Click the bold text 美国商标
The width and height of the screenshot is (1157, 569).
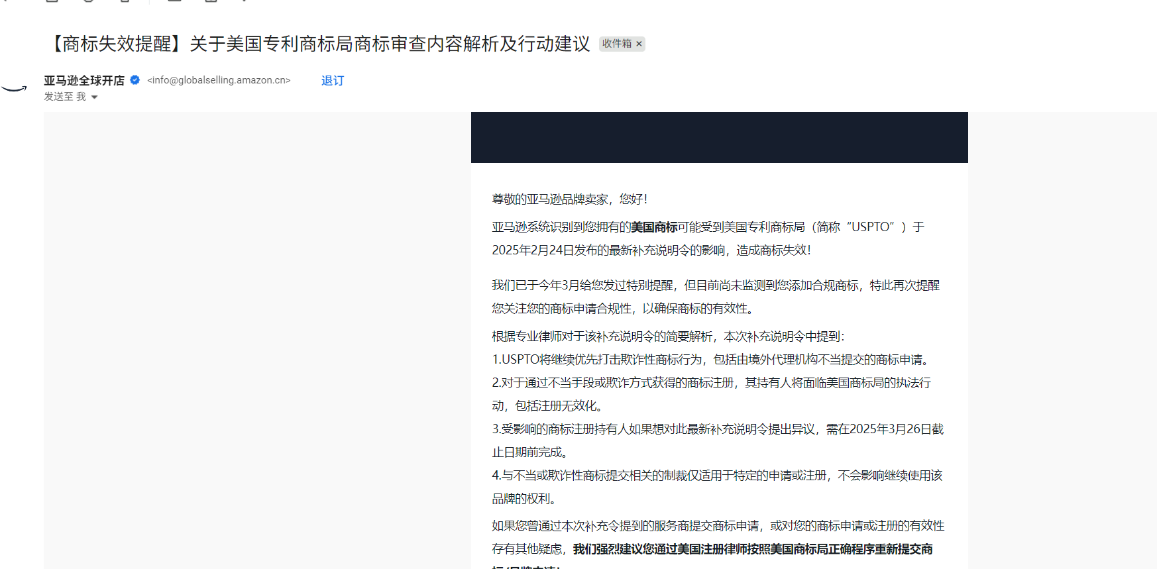pyautogui.click(x=654, y=227)
